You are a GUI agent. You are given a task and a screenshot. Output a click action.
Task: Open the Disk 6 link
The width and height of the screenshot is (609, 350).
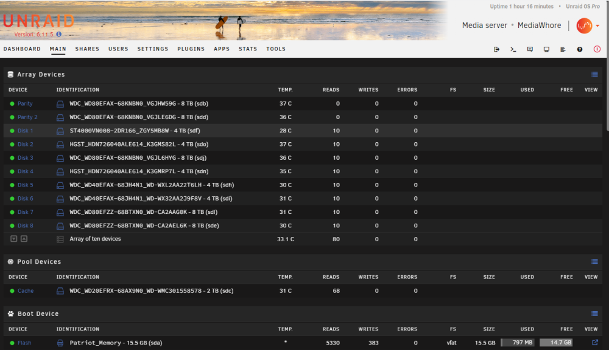click(x=25, y=199)
